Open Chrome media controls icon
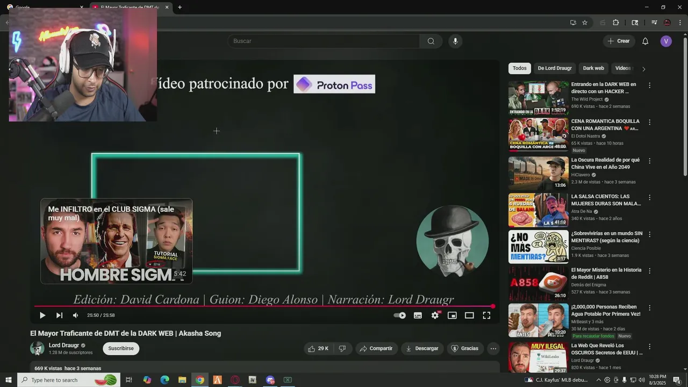The width and height of the screenshot is (688, 387). [654, 23]
